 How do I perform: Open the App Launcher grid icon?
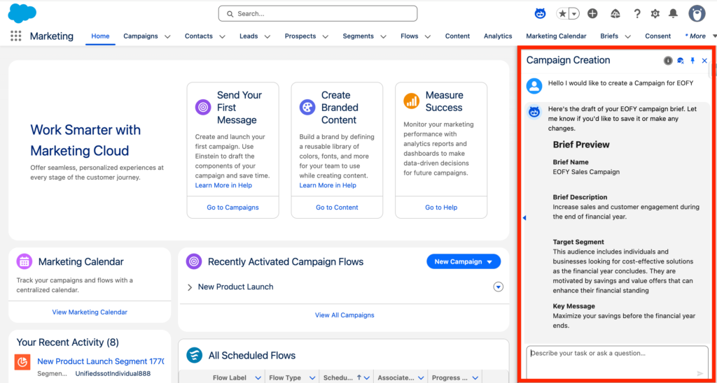(16, 36)
